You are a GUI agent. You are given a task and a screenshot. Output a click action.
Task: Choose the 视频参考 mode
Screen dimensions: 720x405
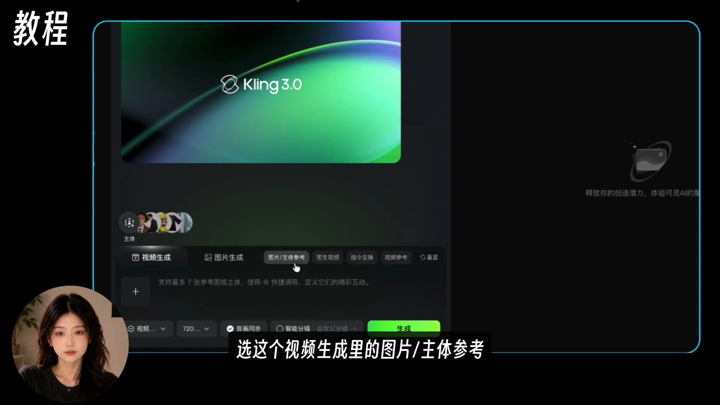point(396,257)
